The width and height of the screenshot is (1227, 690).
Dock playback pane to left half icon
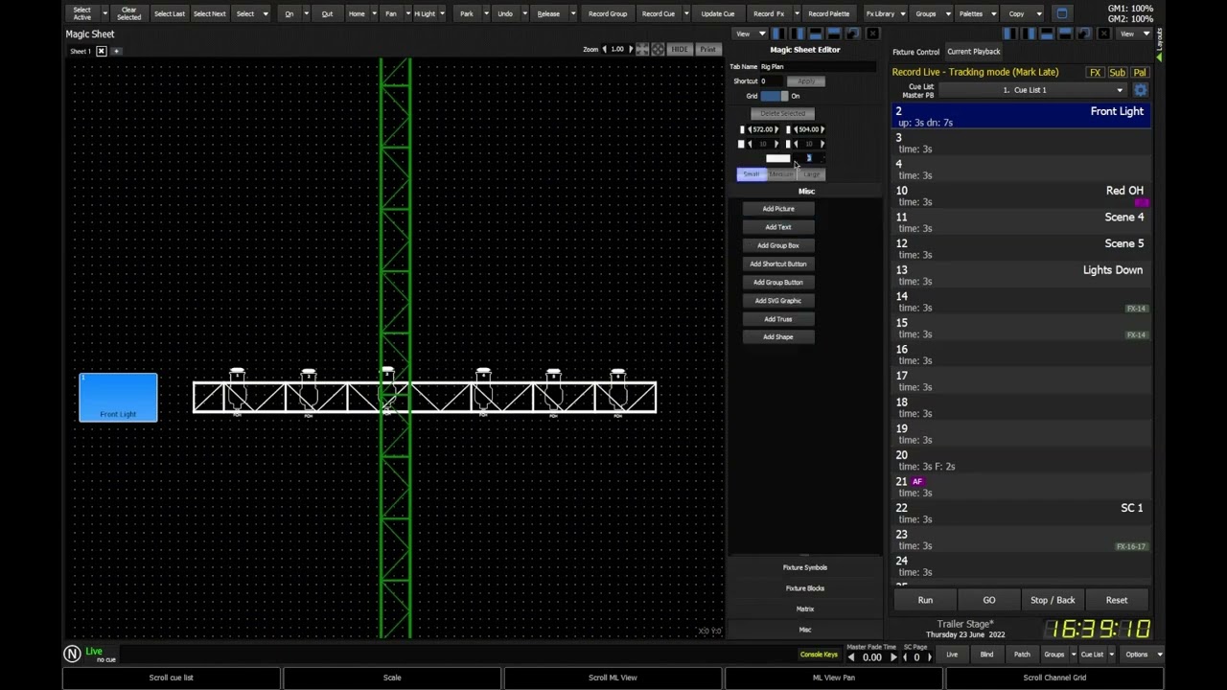click(x=1010, y=34)
